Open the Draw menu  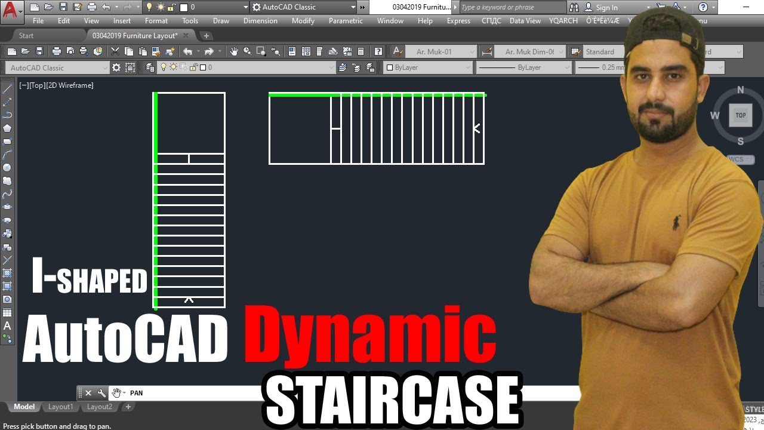pos(221,21)
